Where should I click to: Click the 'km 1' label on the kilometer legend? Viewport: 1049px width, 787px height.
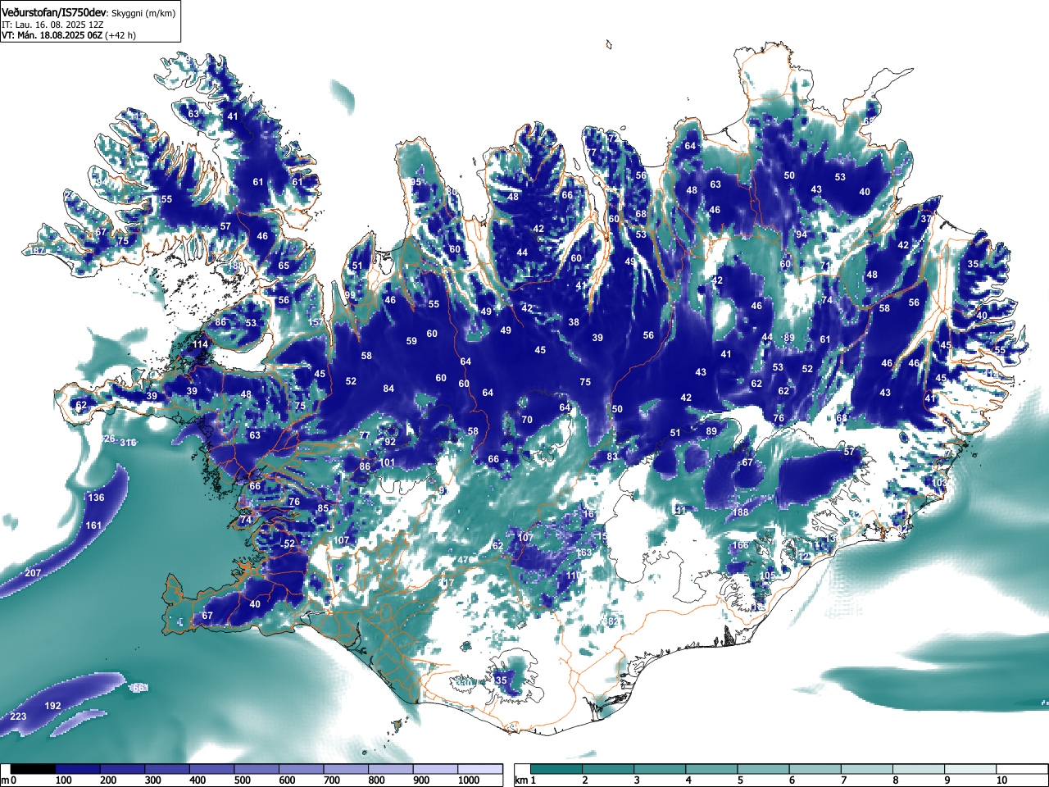tap(525, 780)
